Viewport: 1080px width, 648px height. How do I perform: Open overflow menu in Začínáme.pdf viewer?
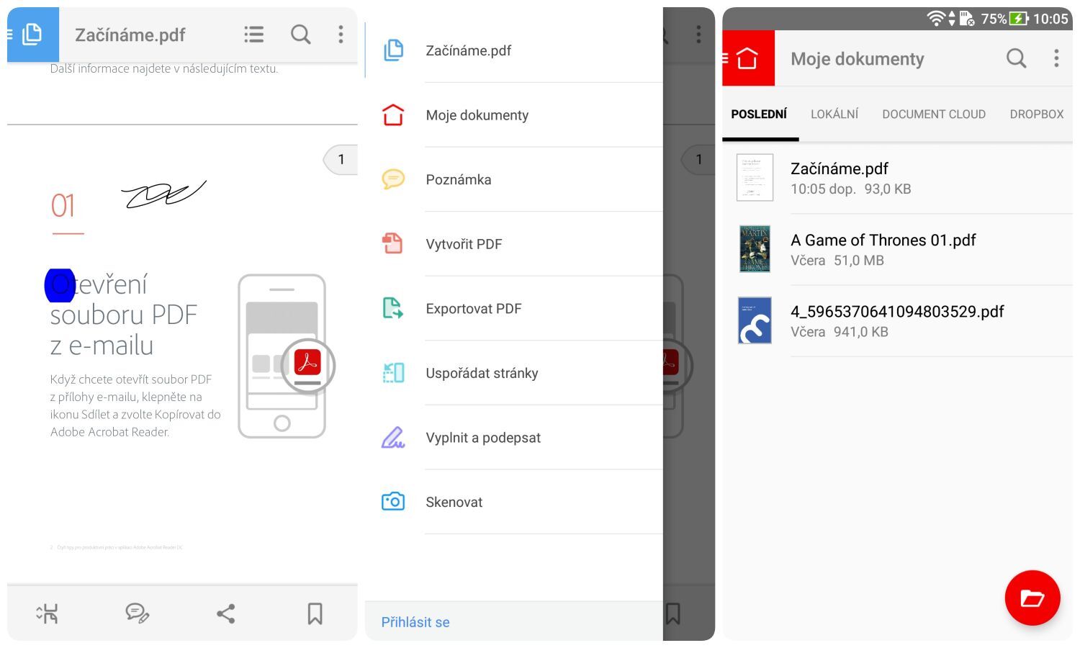tap(341, 35)
